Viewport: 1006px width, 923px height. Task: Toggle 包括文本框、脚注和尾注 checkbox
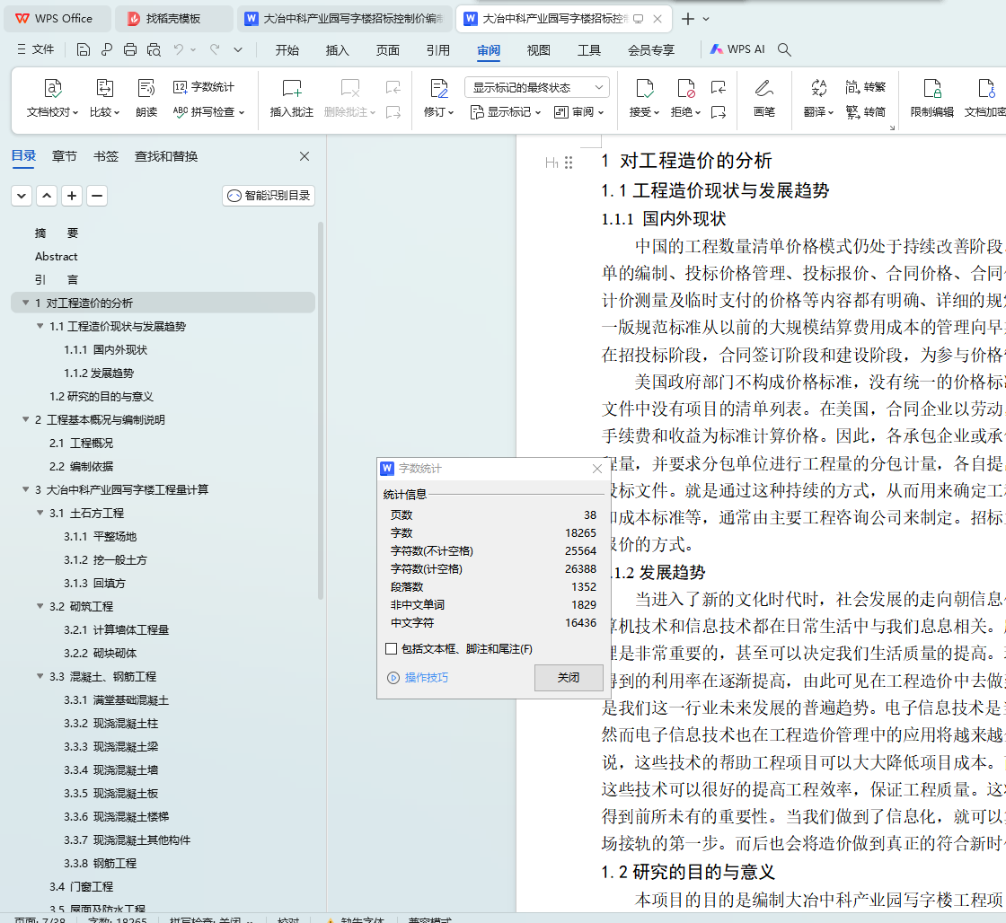tap(391, 649)
